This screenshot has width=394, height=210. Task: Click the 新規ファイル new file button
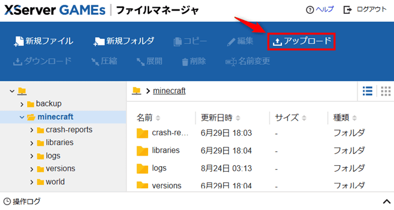43,41
